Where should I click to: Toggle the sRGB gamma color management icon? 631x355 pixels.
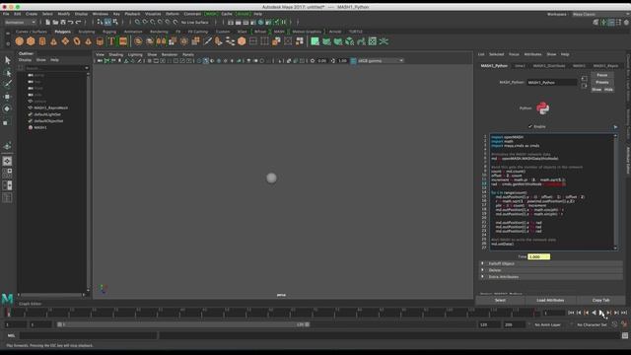(x=353, y=61)
